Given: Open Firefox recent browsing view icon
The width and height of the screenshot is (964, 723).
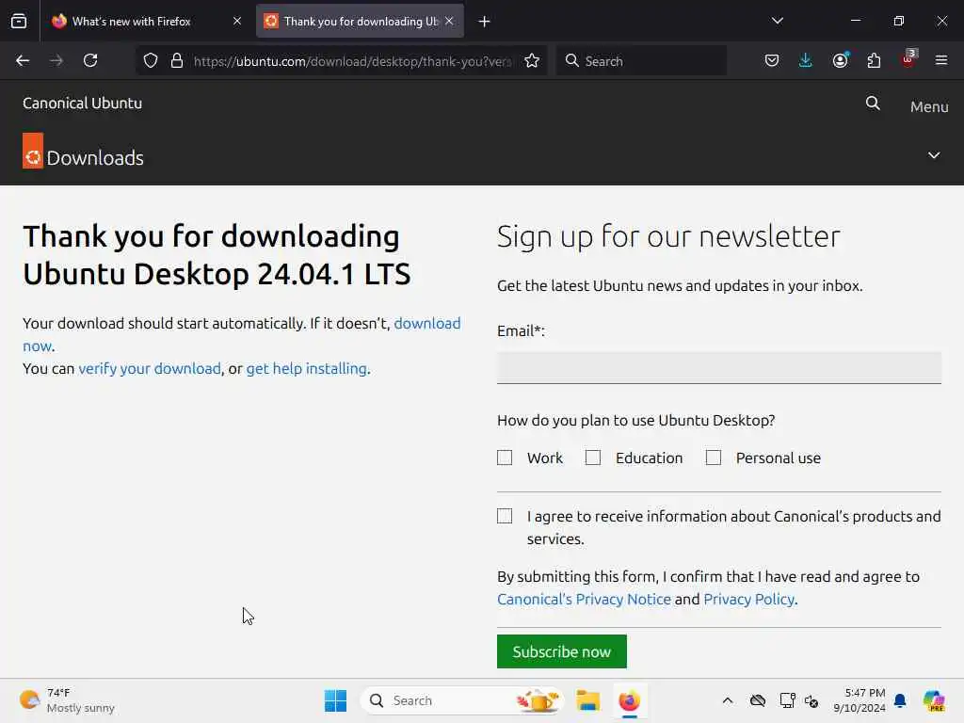Looking at the screenshot, I should pos(19,22).
